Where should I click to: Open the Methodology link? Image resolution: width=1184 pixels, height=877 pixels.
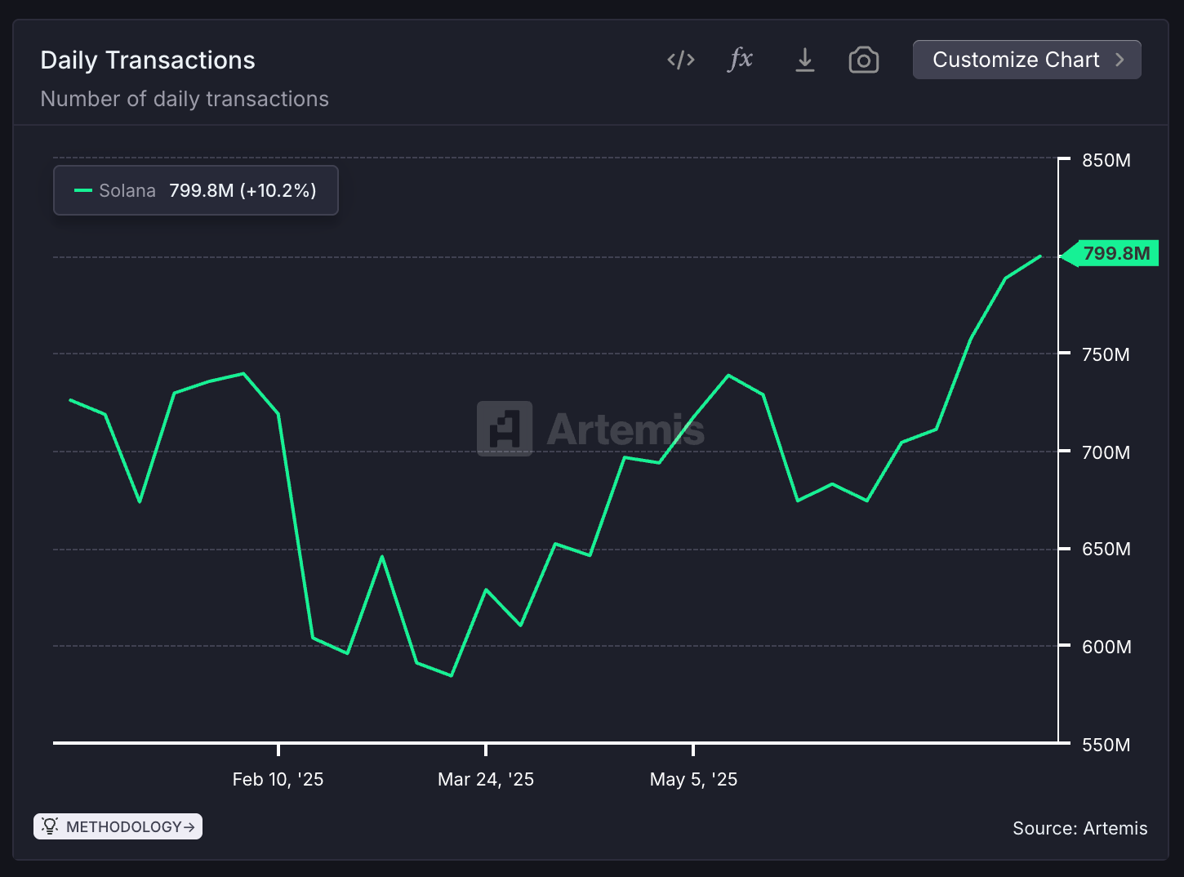click(118, 826)
